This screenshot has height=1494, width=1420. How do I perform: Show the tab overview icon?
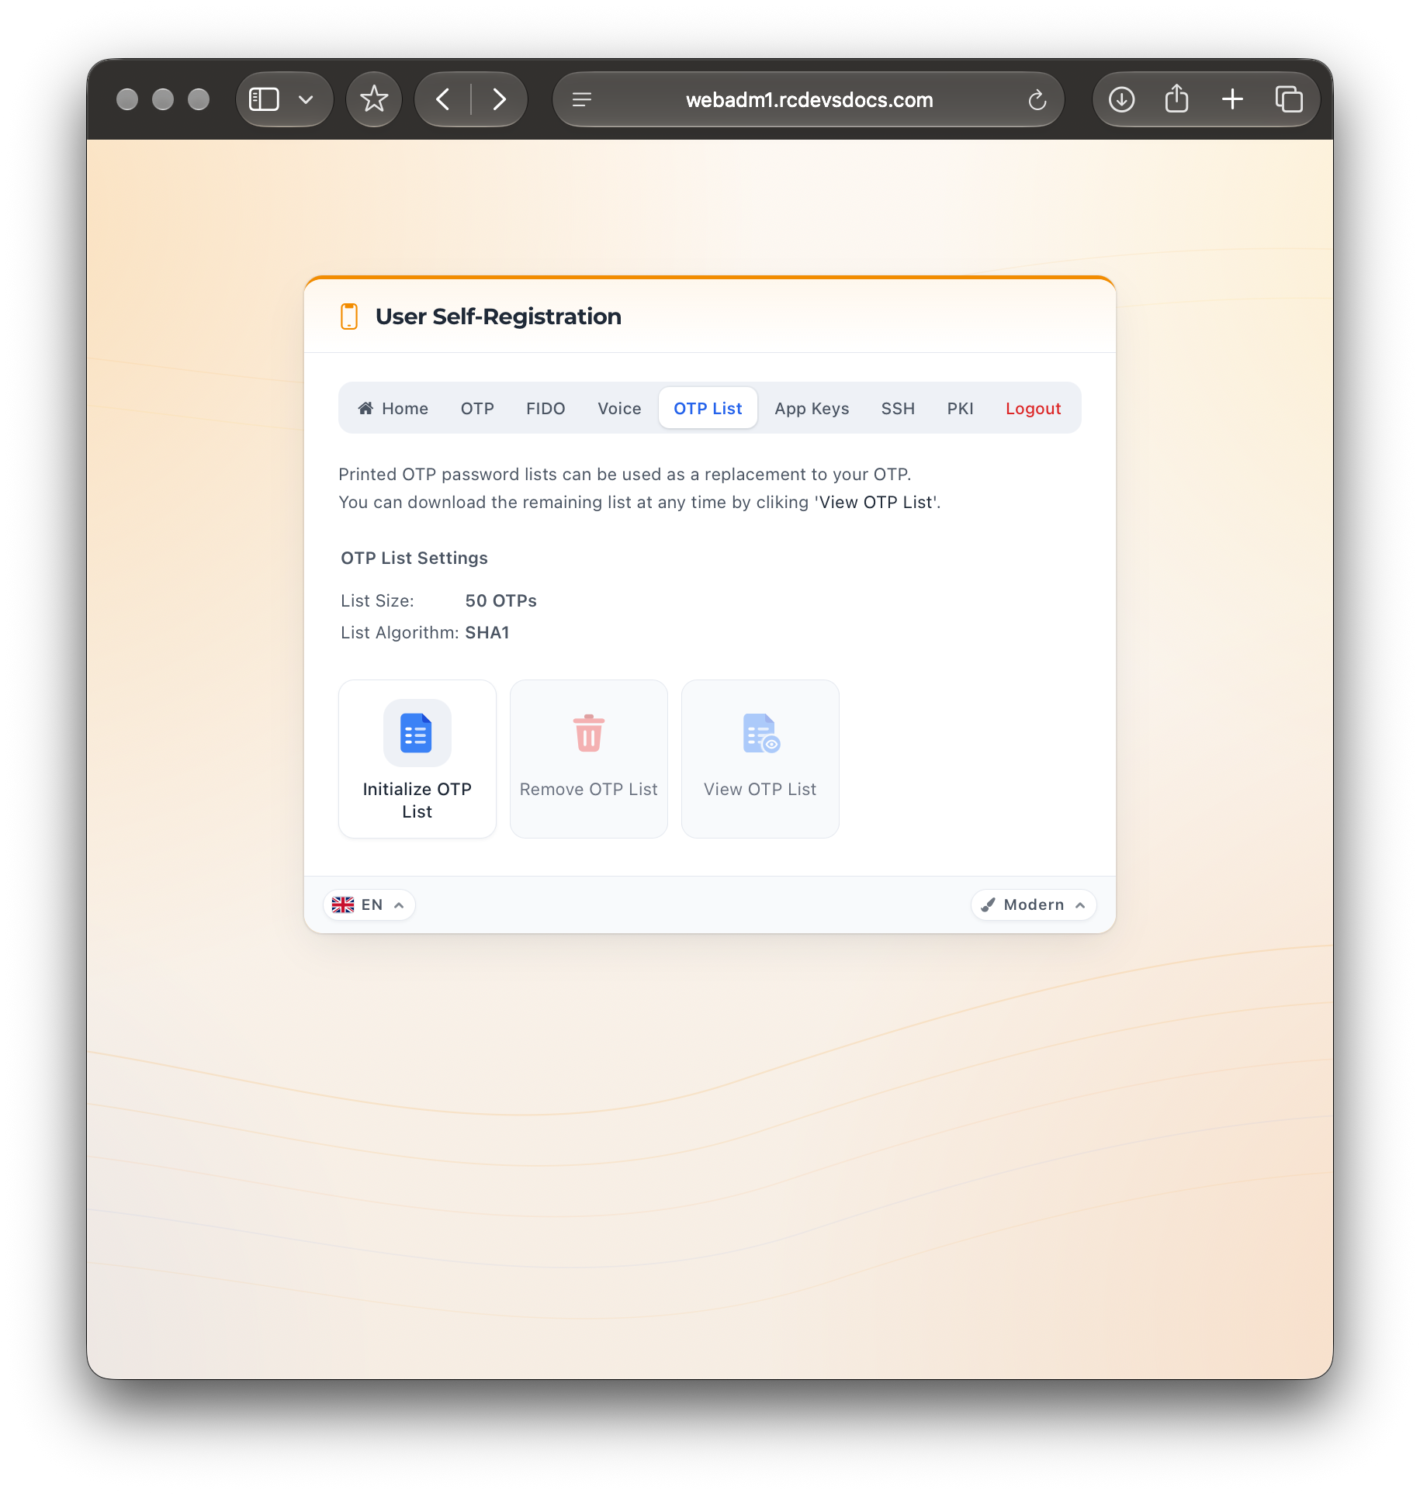[1289, 99]
